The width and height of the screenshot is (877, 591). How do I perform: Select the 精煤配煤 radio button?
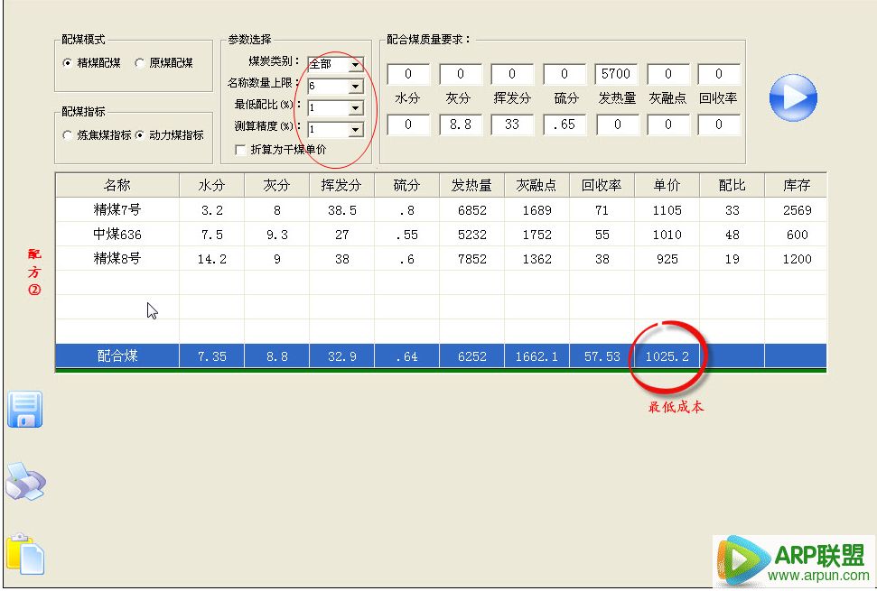coord(68,63)
